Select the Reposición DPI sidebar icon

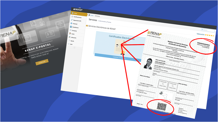(72, 20)
